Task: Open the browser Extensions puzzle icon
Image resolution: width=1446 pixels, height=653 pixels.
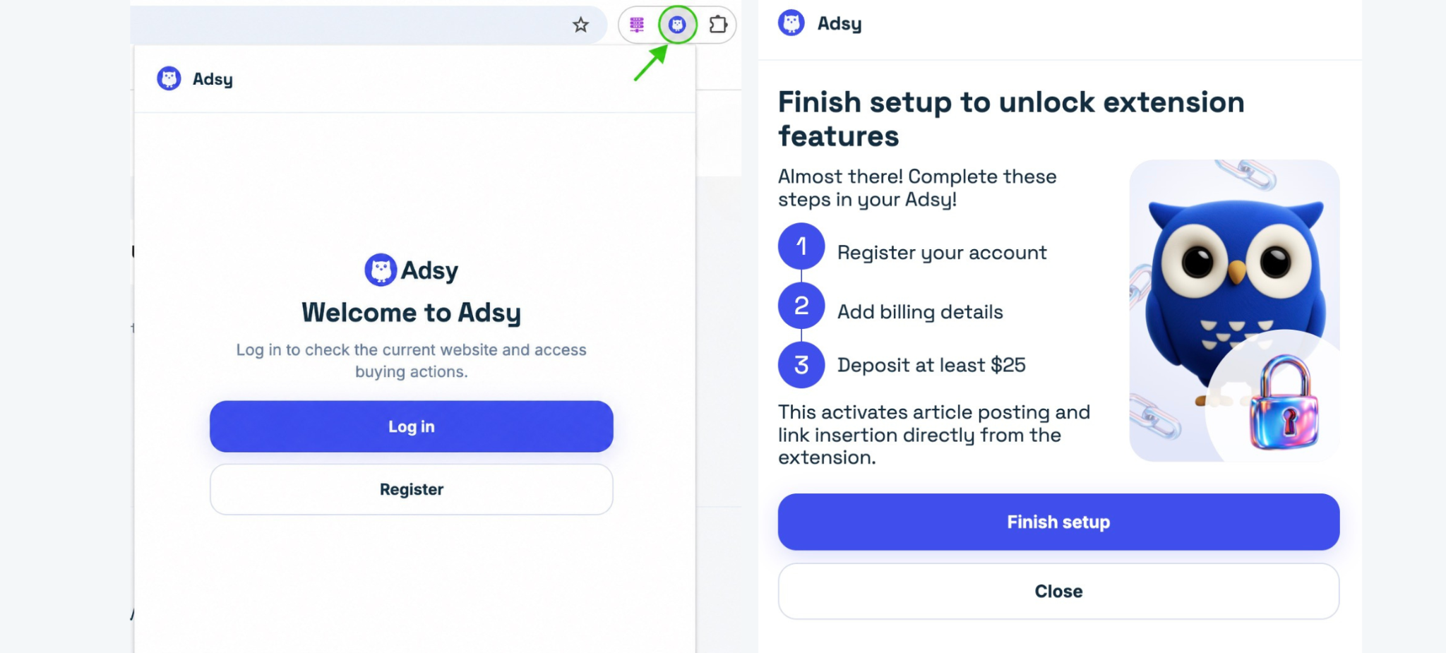Action: click(717, 25)
